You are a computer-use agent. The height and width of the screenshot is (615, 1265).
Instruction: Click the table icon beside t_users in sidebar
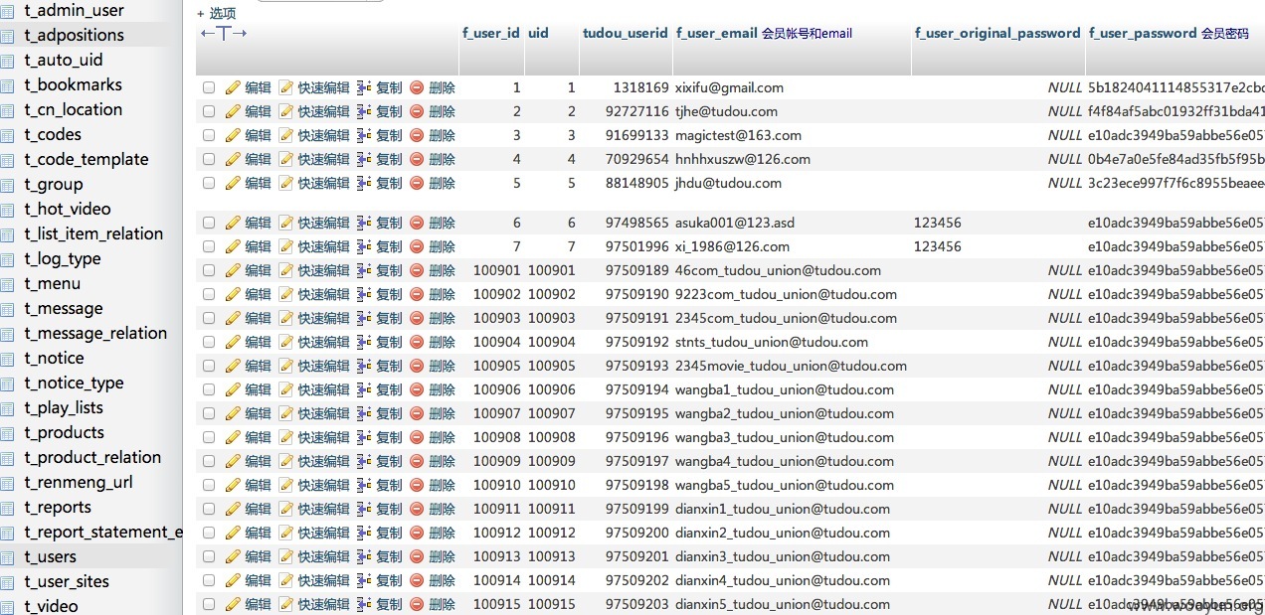click(x=7, y=556)
